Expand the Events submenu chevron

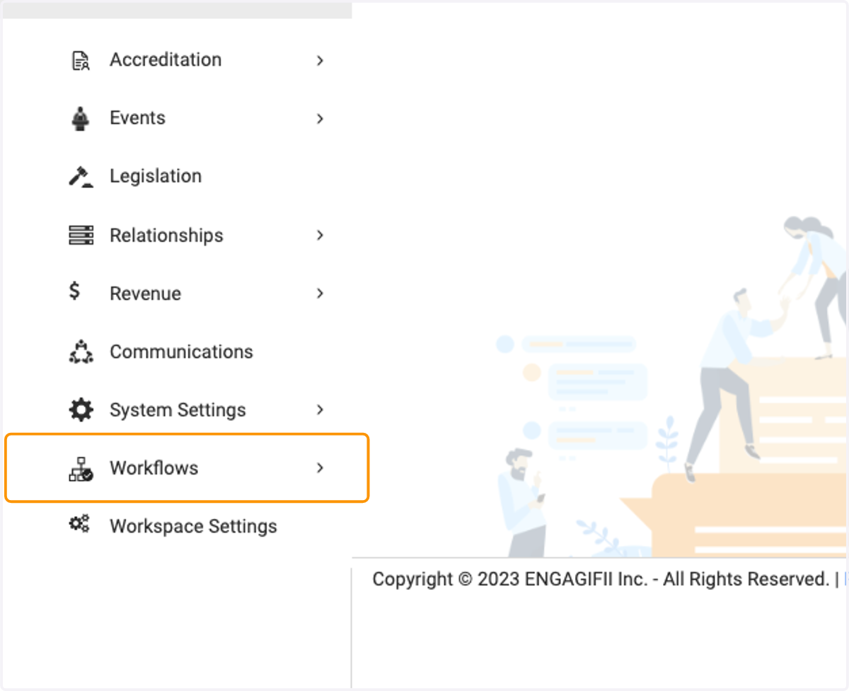(x=320, y=119)
